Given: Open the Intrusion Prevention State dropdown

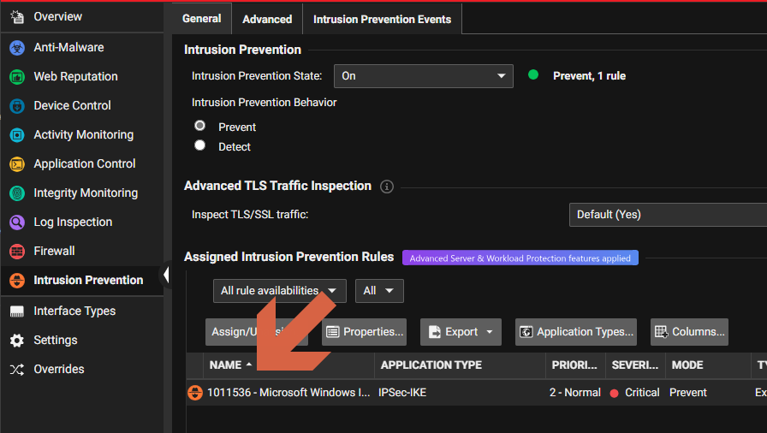Looking at the screenshot, I should 423,76.
